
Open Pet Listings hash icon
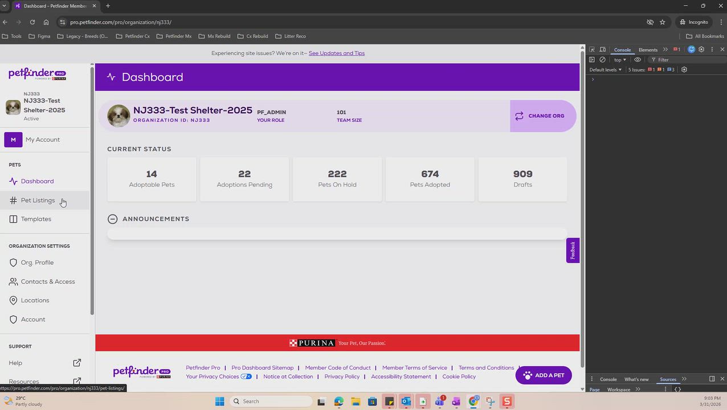point(14,200)
